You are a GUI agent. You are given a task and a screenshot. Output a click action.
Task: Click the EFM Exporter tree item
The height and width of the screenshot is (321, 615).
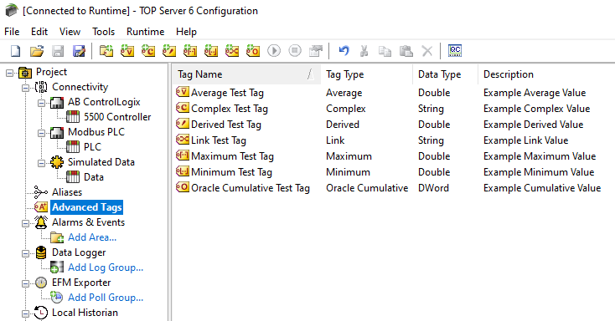point(81,283)
